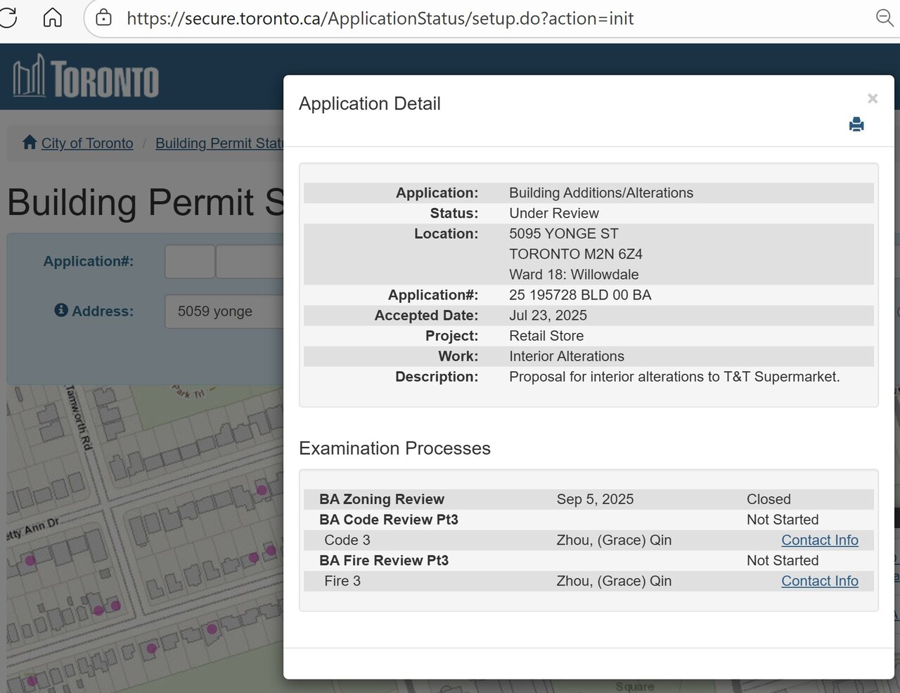Click the first Application# input box

coord(189,261)
